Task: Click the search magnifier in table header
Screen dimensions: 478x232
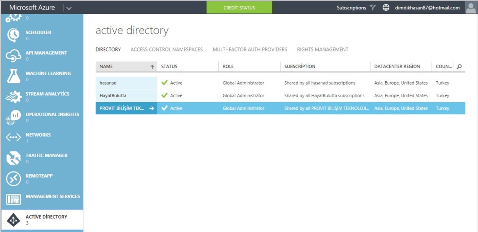Action: 459,67
